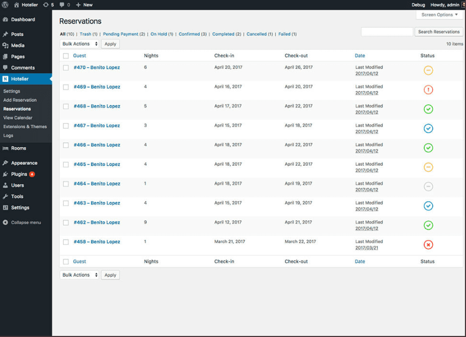Click status icon for reservation #470
This screenshot has width=466, height=337.
[428, 71]
